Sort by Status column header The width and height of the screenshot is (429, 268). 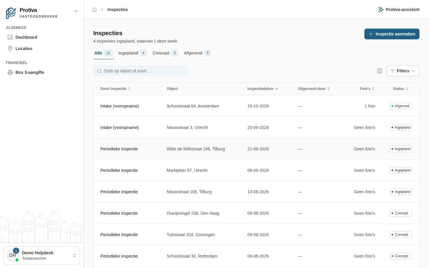pos(401,89)
